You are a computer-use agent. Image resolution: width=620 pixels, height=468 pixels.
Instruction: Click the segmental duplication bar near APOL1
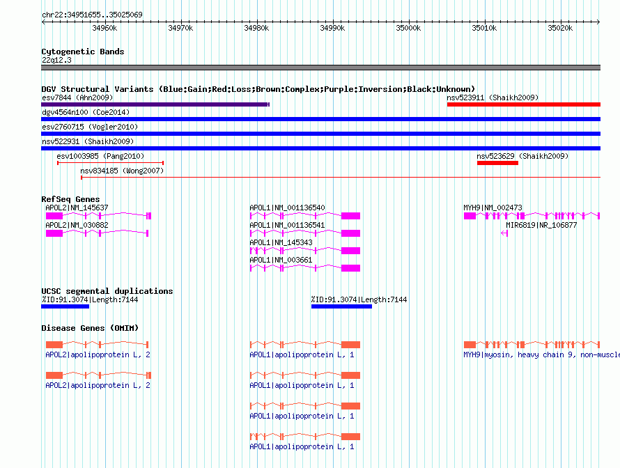tap(341, 306)
